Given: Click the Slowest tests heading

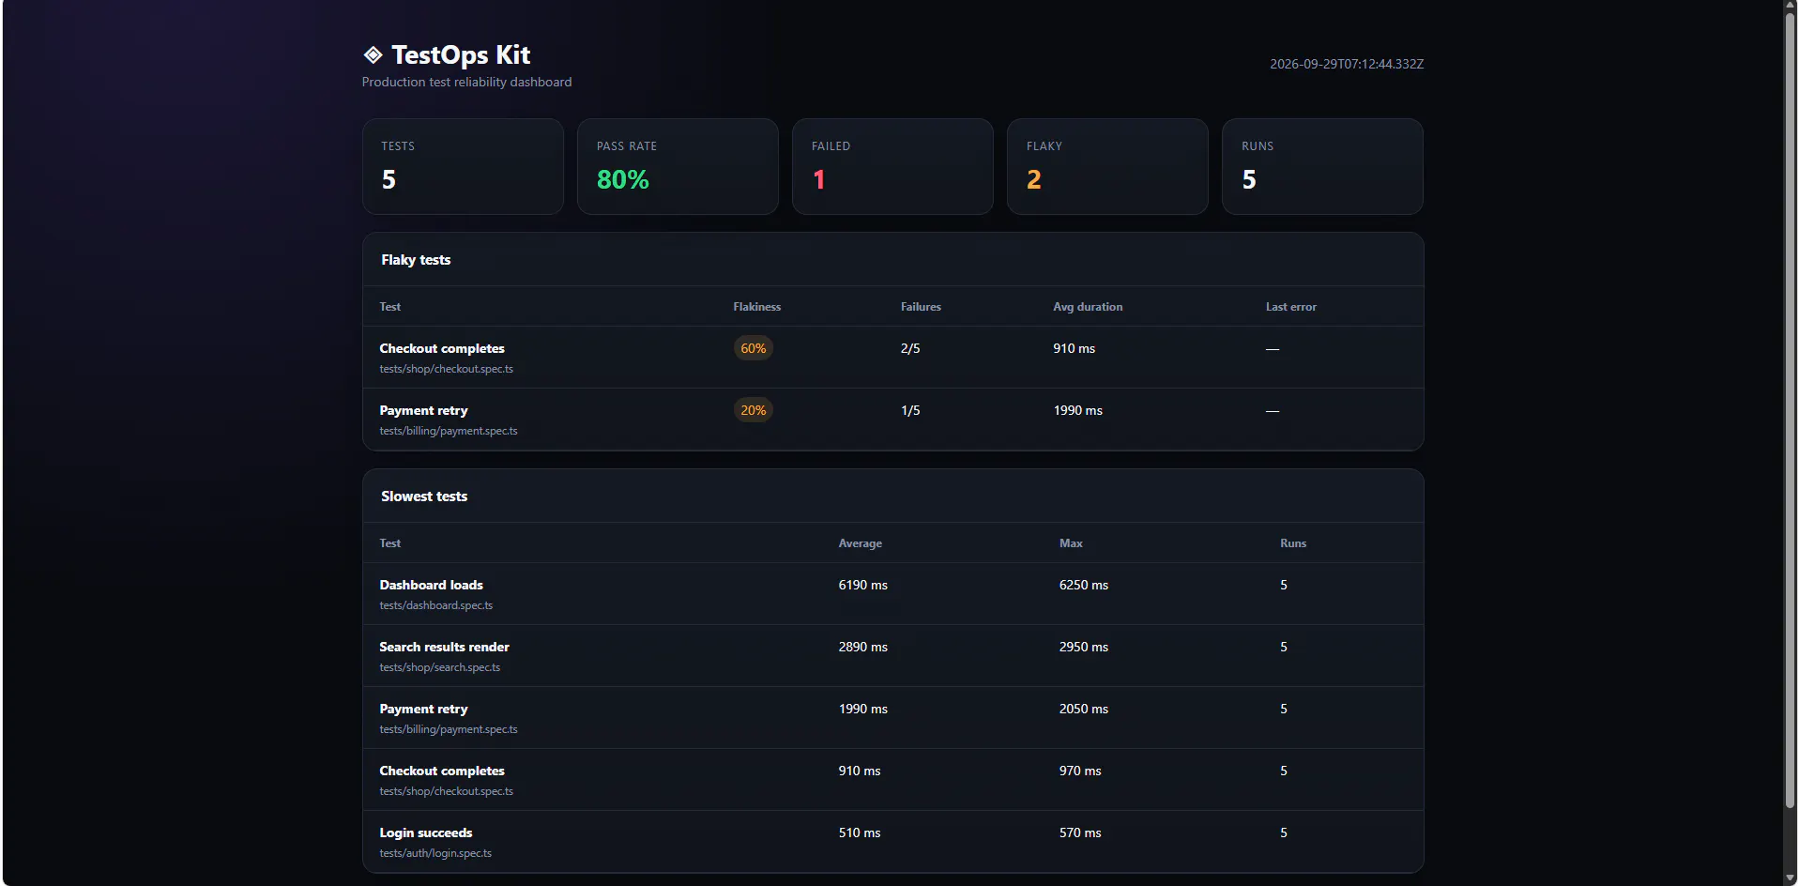Looking at the screenshot, I should [424, 496].
